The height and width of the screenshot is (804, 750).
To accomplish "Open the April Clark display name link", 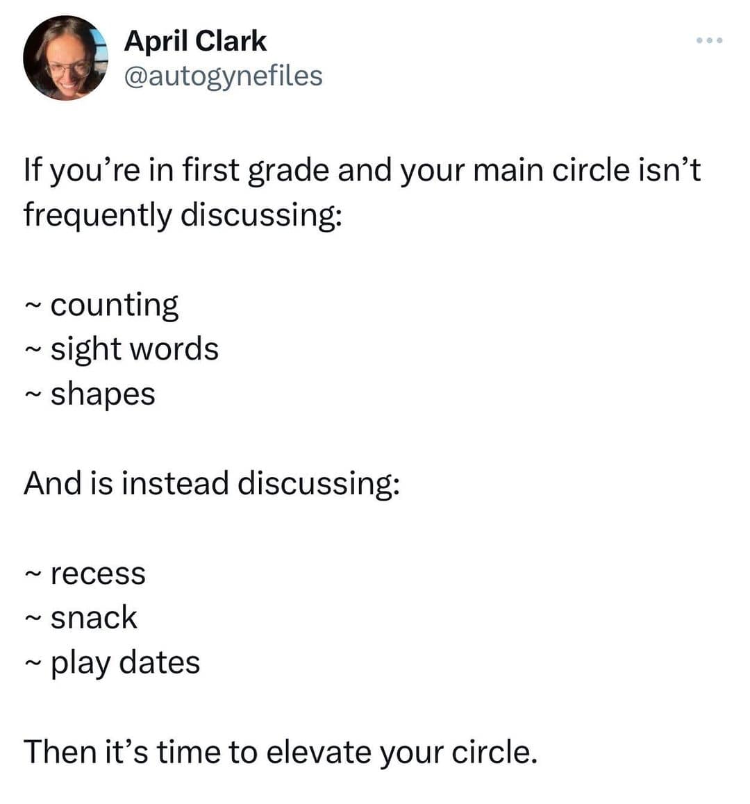I will (195, 42).
